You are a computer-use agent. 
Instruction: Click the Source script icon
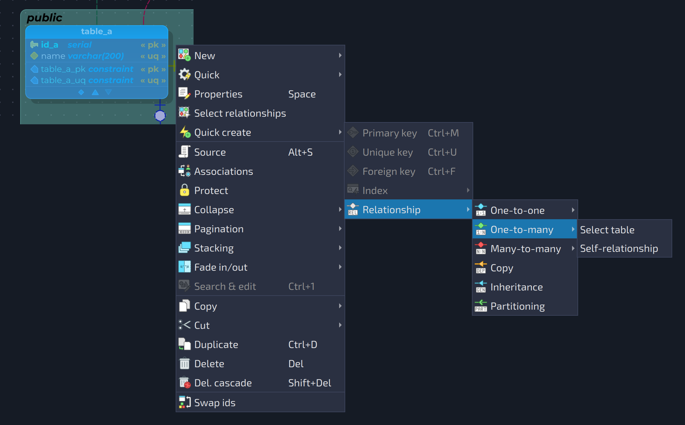185,152
